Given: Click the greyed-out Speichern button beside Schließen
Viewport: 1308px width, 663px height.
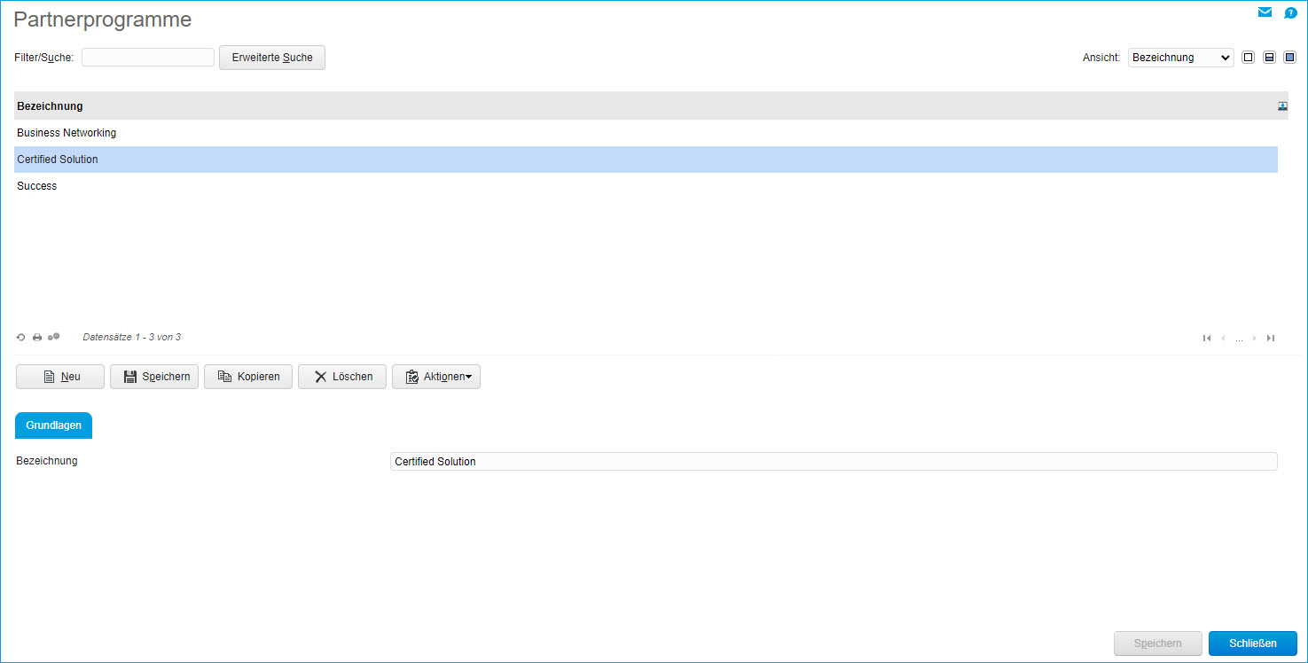Looking at the screenshot, I should coord(1158,643).
